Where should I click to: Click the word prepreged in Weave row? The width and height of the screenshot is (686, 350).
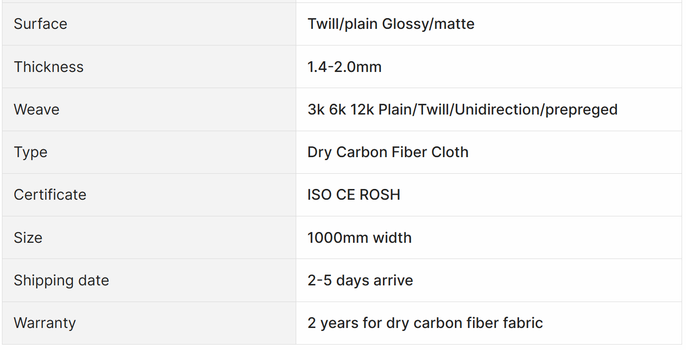pyautogui.click(x=581, y=110)
